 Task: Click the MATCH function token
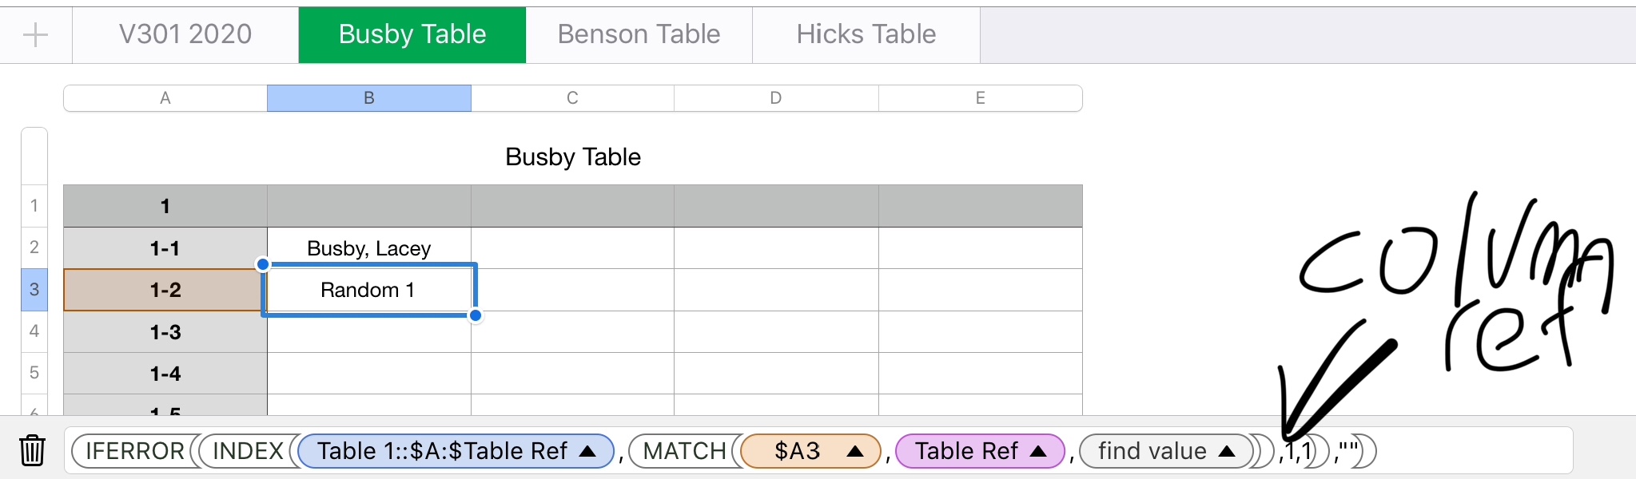coord(683,451)
